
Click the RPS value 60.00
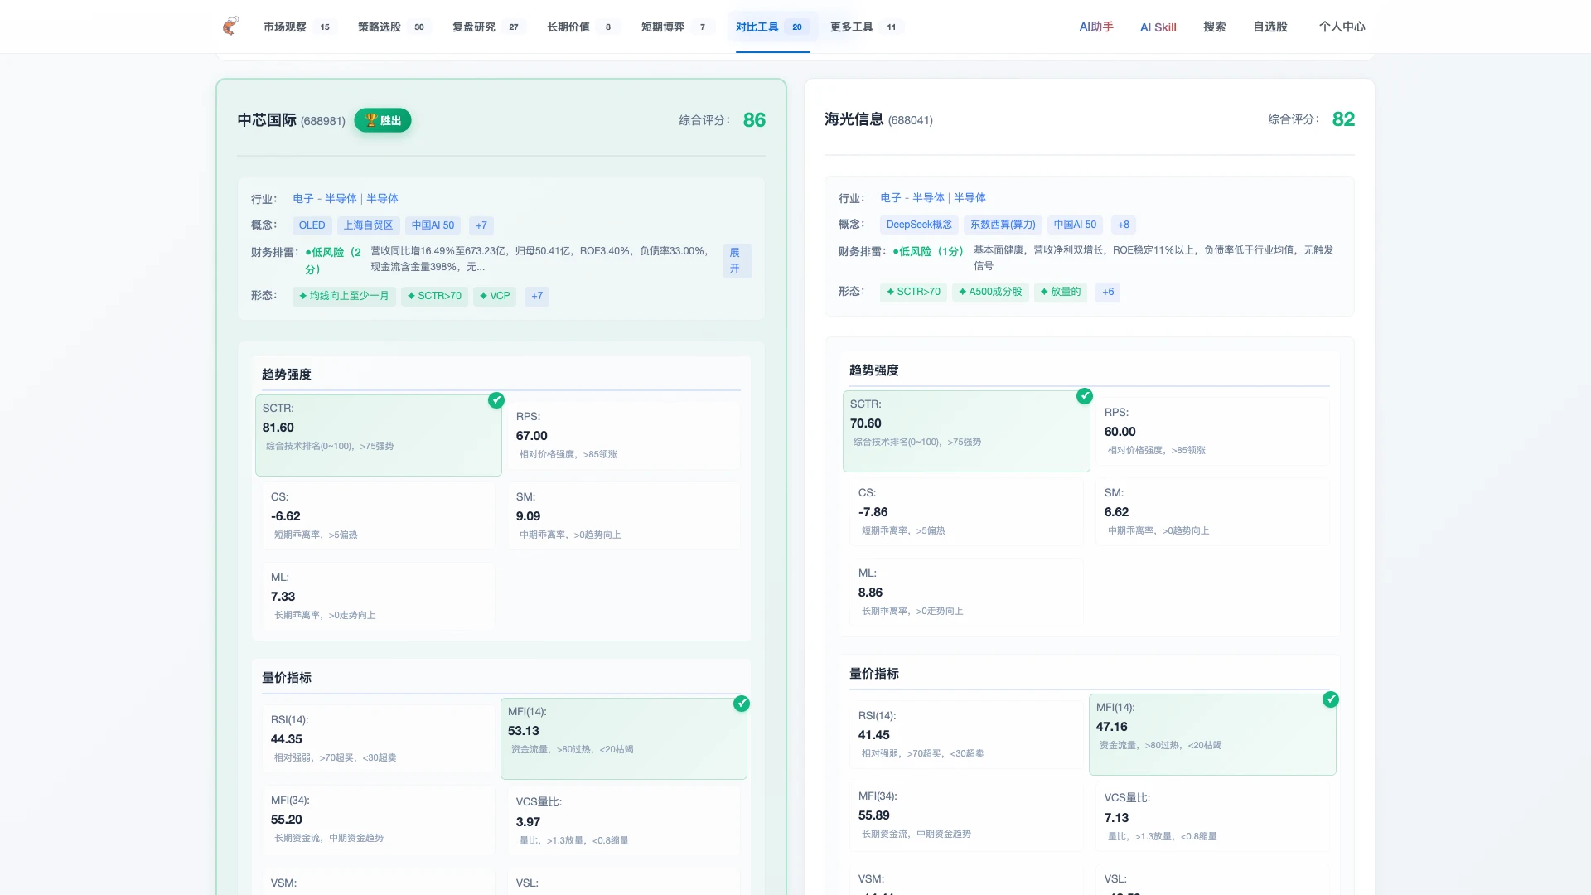tap(1120, 432)
